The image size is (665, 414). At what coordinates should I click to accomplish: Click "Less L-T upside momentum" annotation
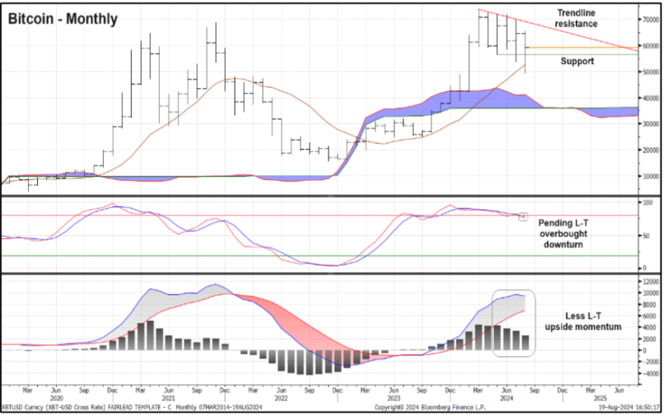pos(583,321)
